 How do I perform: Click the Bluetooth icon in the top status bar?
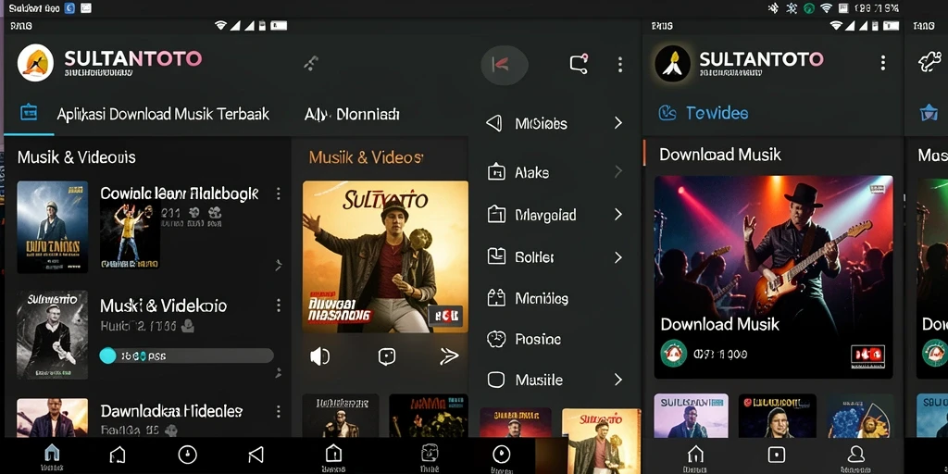(x=773, y=7)
